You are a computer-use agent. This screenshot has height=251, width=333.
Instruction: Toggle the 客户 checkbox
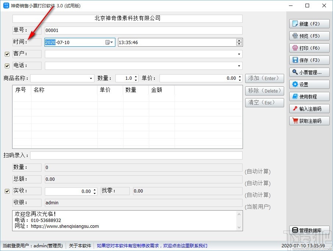[x=7, y=54]
